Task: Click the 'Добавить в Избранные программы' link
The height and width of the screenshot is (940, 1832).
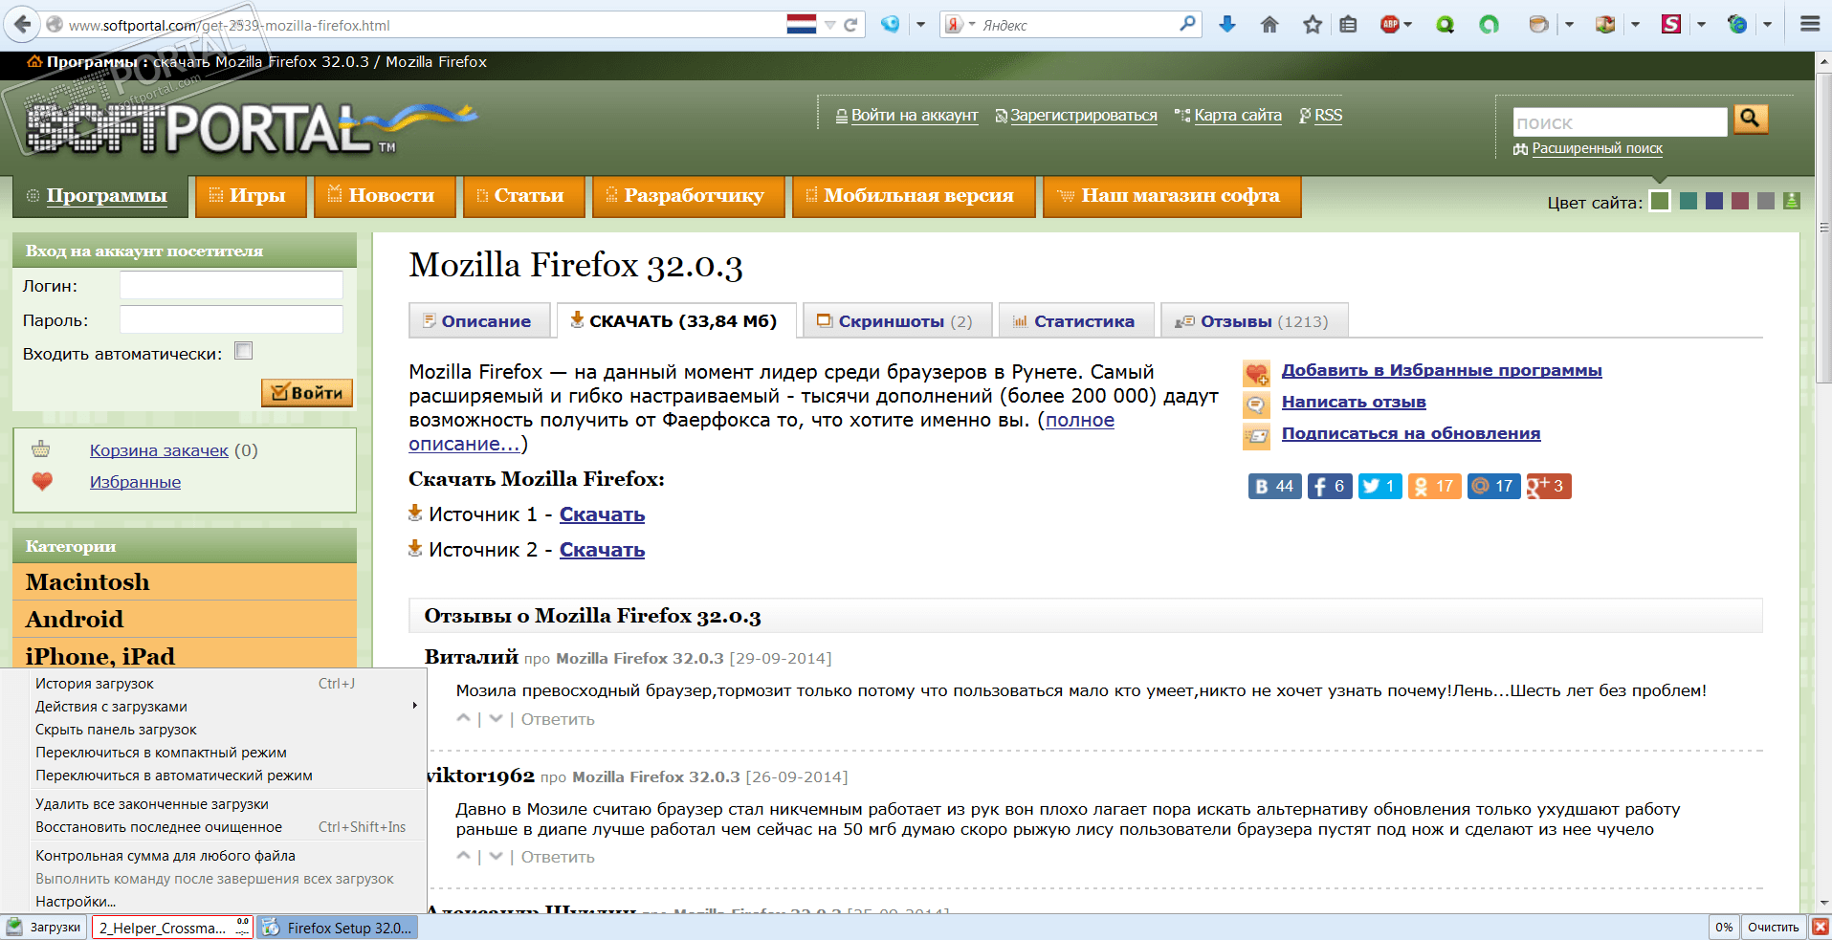Action: (1442, 370)
